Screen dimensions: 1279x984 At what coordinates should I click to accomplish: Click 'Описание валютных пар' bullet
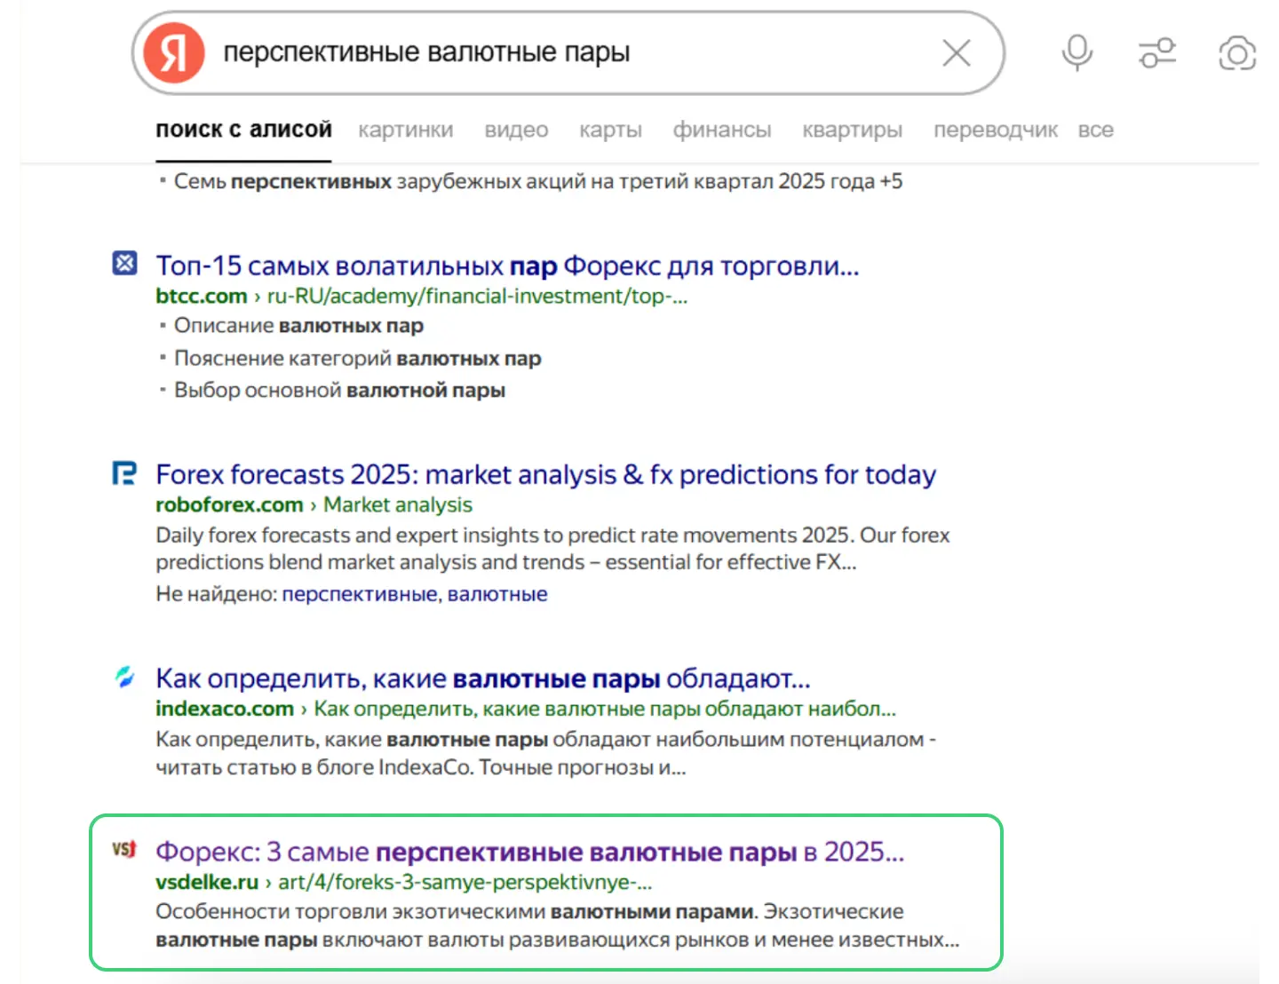(298, 326)
